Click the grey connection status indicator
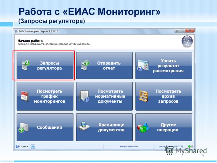This screenshot has height=163, width=217. tap(192, 146)
